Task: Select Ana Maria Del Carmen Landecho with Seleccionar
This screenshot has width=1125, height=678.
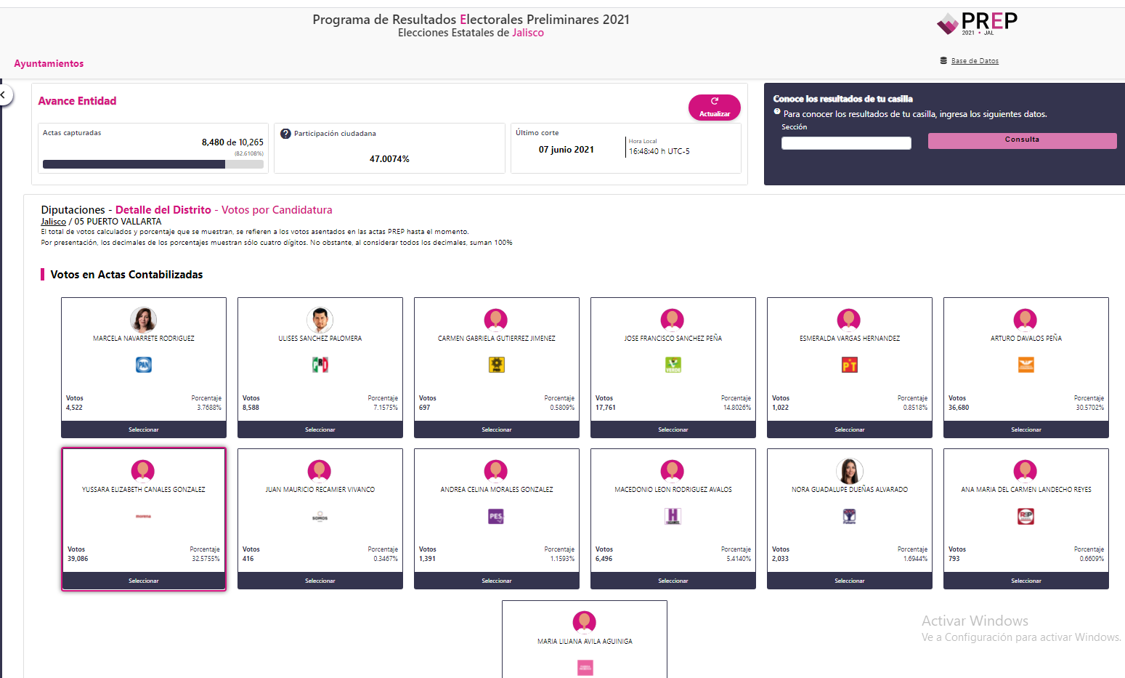Action: pyautogui.click(x=1026, y=581)
